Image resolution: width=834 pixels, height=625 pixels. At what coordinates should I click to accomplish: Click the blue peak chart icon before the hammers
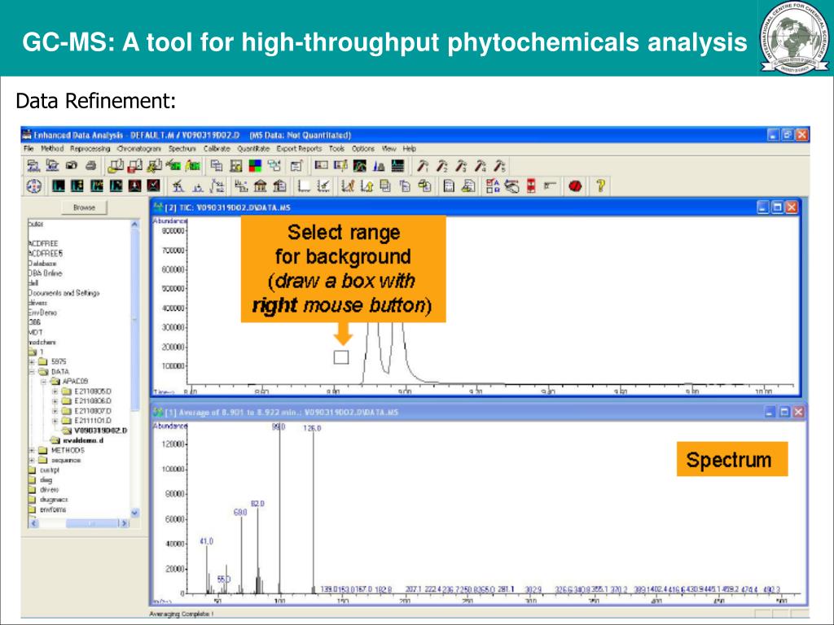(x=379, y=166)
